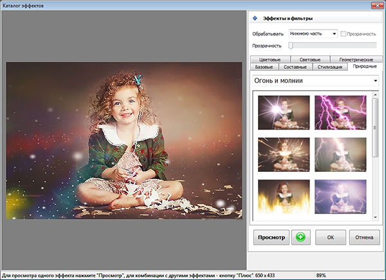
Task: Go to the Геометрические tab
Action: point(355,59)
